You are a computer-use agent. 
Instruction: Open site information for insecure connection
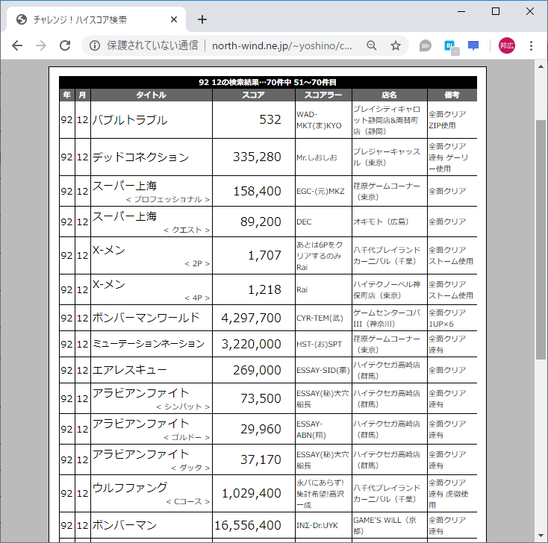(95, 45)
